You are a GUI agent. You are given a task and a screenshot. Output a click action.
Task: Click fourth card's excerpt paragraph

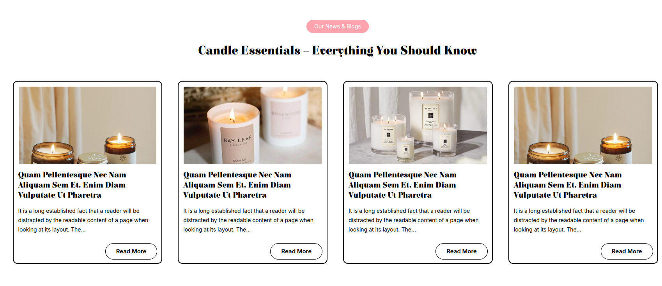click(579, 220)
